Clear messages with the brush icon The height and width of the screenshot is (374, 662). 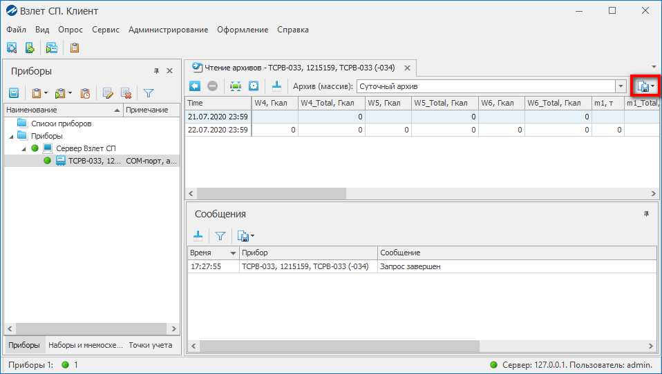[198, 236]
